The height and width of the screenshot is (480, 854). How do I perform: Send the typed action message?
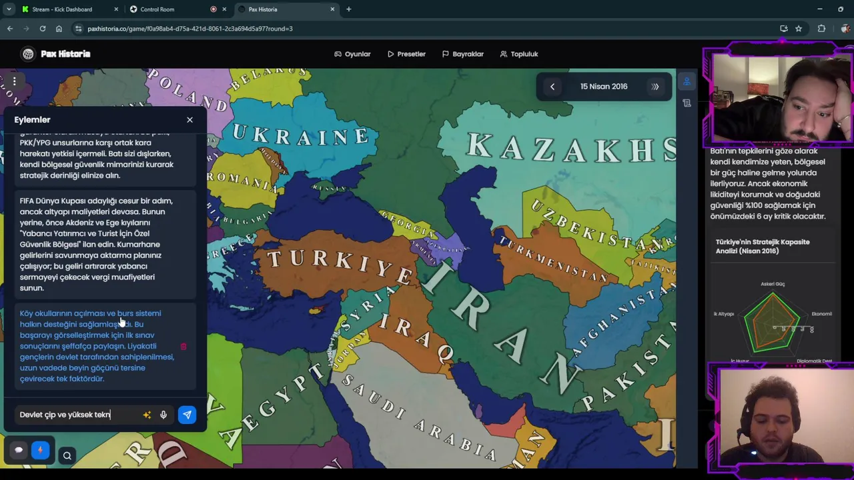click(x=187, y=415)
